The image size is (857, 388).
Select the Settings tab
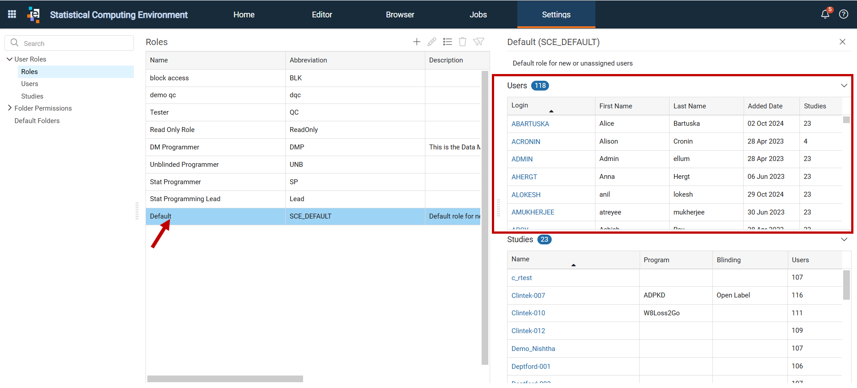coord(556,15)
